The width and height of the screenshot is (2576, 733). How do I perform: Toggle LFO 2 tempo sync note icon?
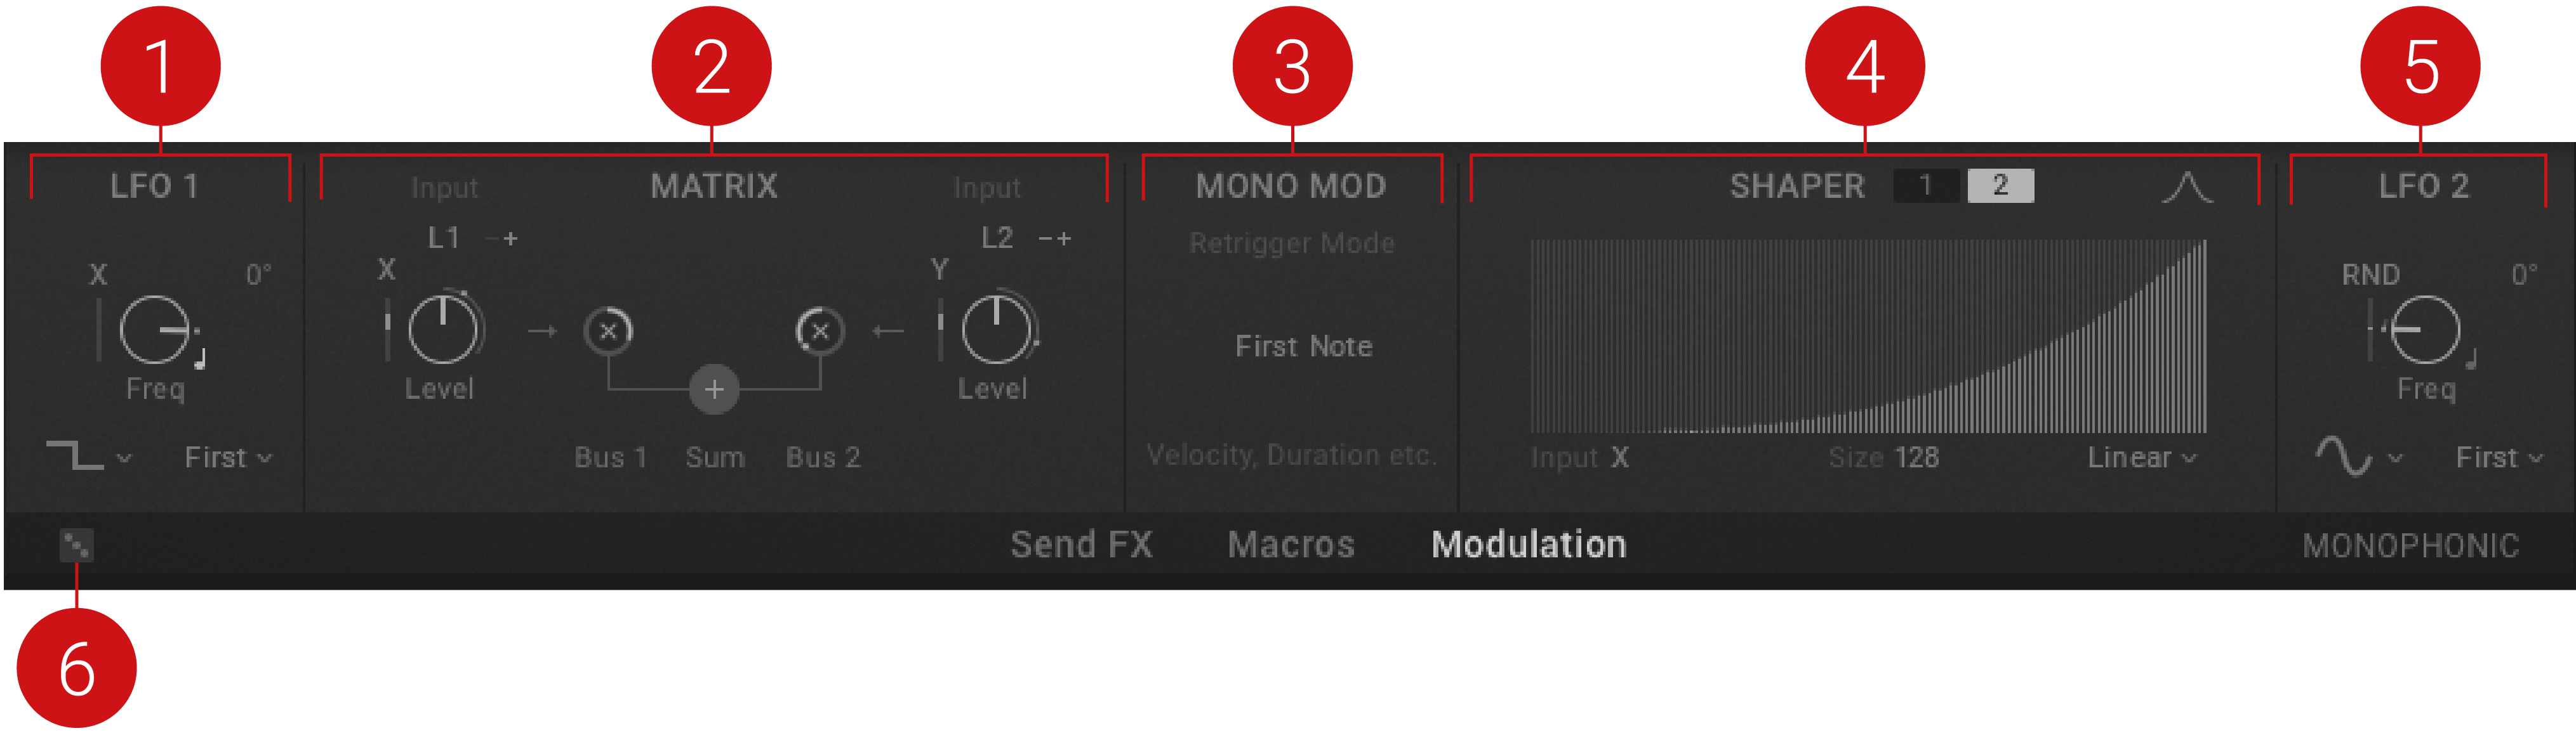click(x=2471, y=358)
